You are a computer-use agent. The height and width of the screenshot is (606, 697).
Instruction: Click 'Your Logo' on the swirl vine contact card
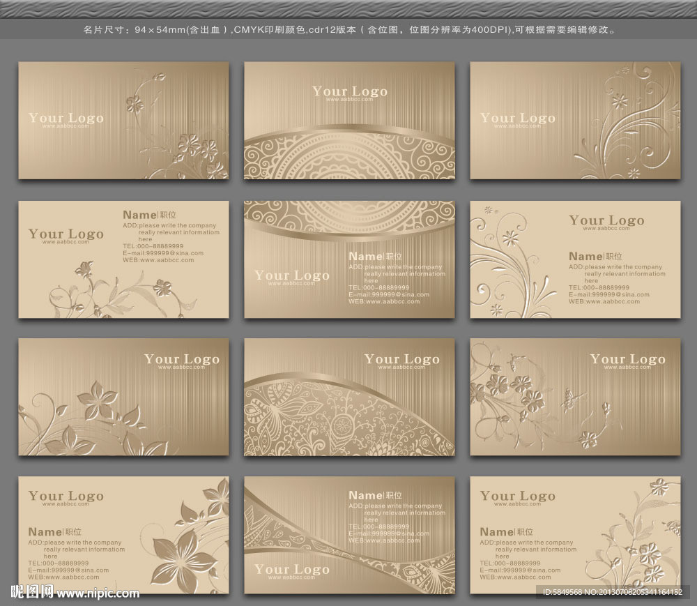click(x=606, y=220)
